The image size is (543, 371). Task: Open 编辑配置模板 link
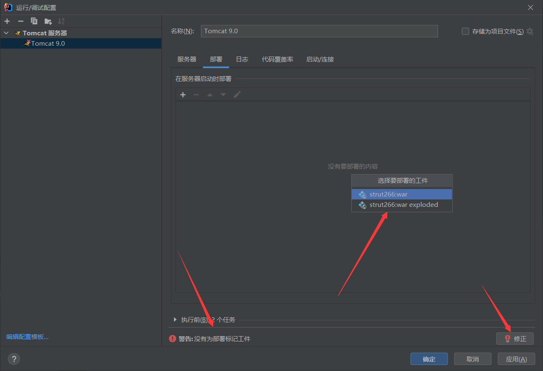pos(27,337)
